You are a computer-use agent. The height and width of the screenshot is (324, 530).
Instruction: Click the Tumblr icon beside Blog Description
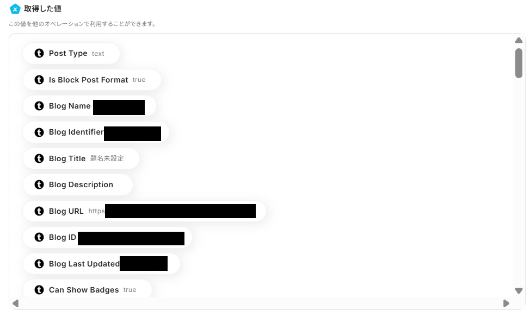click(39, 185)
